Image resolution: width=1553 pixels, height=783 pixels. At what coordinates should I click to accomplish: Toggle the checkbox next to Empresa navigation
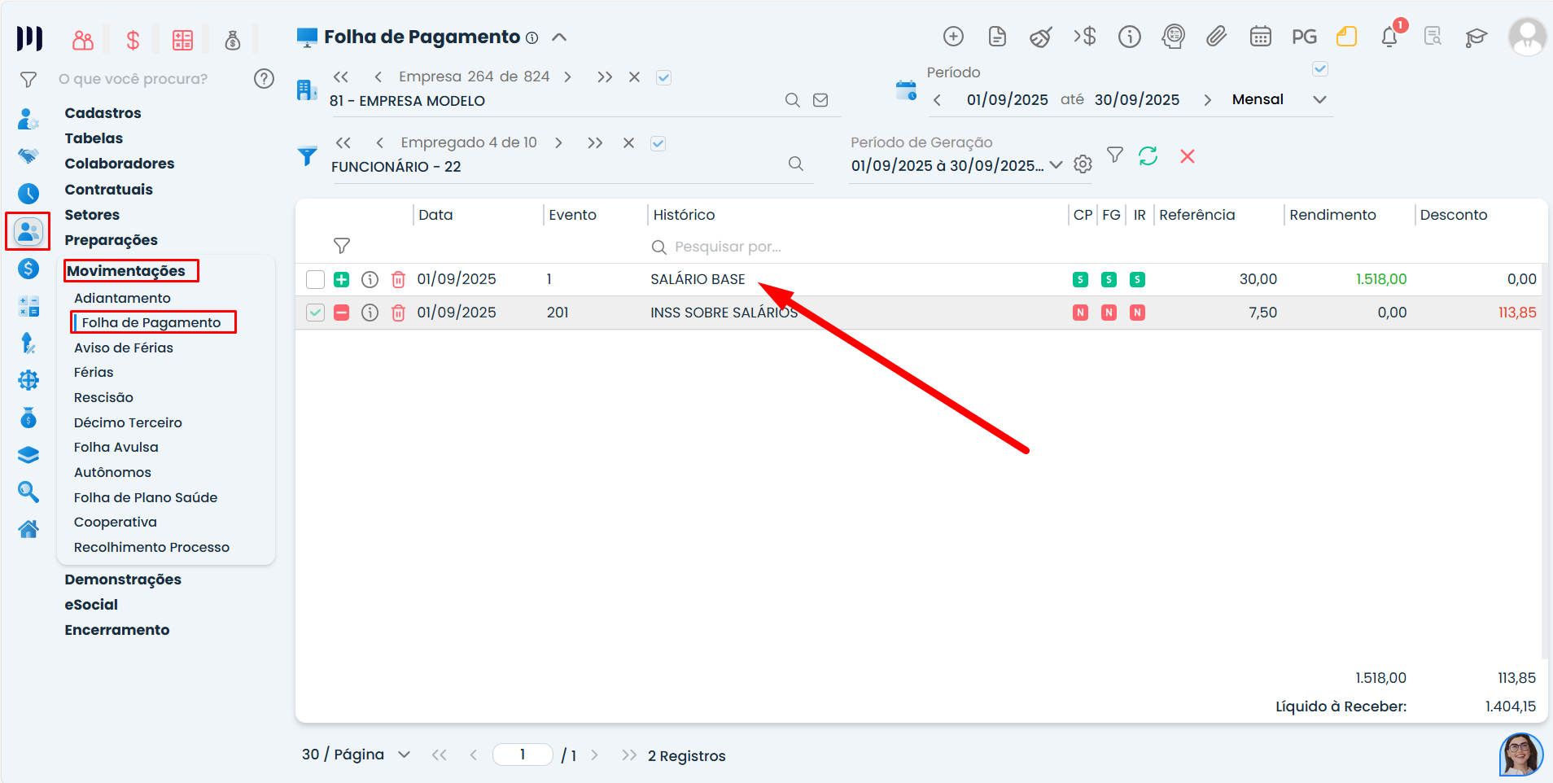point(663,77)
